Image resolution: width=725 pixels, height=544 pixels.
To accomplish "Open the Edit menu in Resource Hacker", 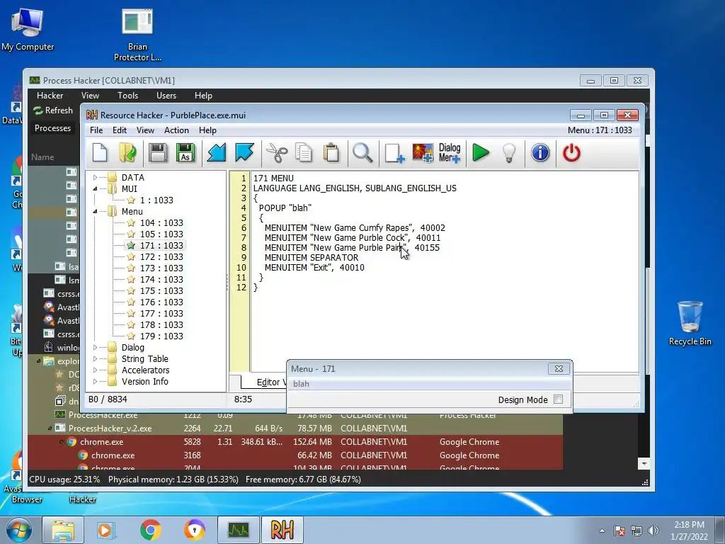I will tap(119, 130).
